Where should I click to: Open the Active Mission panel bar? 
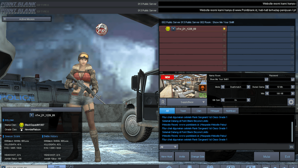click(x=27, y=19)
